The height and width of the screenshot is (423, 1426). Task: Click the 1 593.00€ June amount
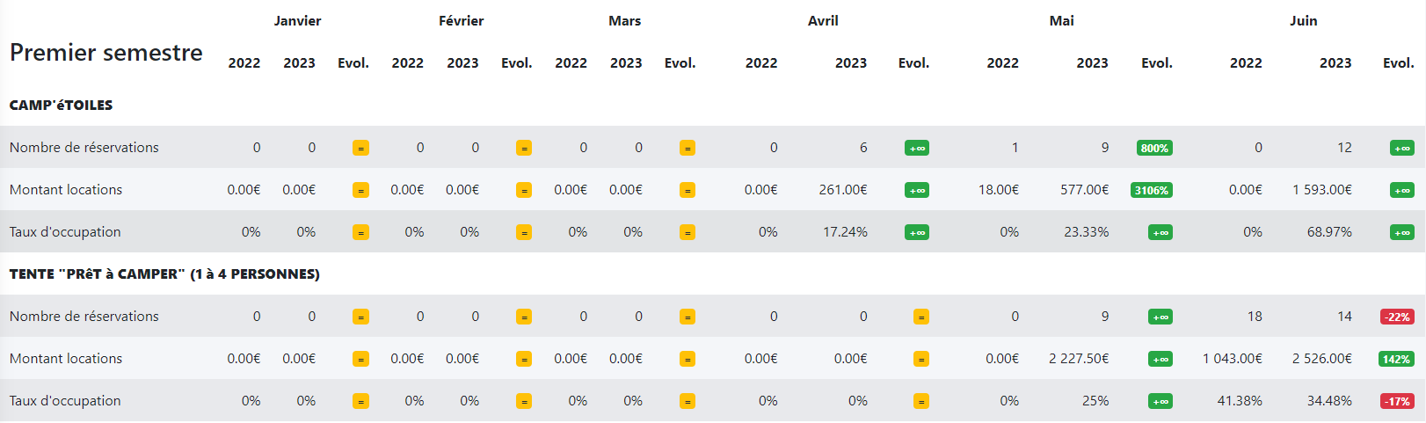[x=1321, y=190]
